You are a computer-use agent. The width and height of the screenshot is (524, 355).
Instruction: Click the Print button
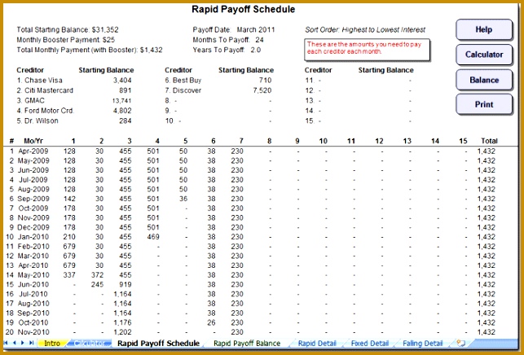pyautogui.click(x=484, y=104)
